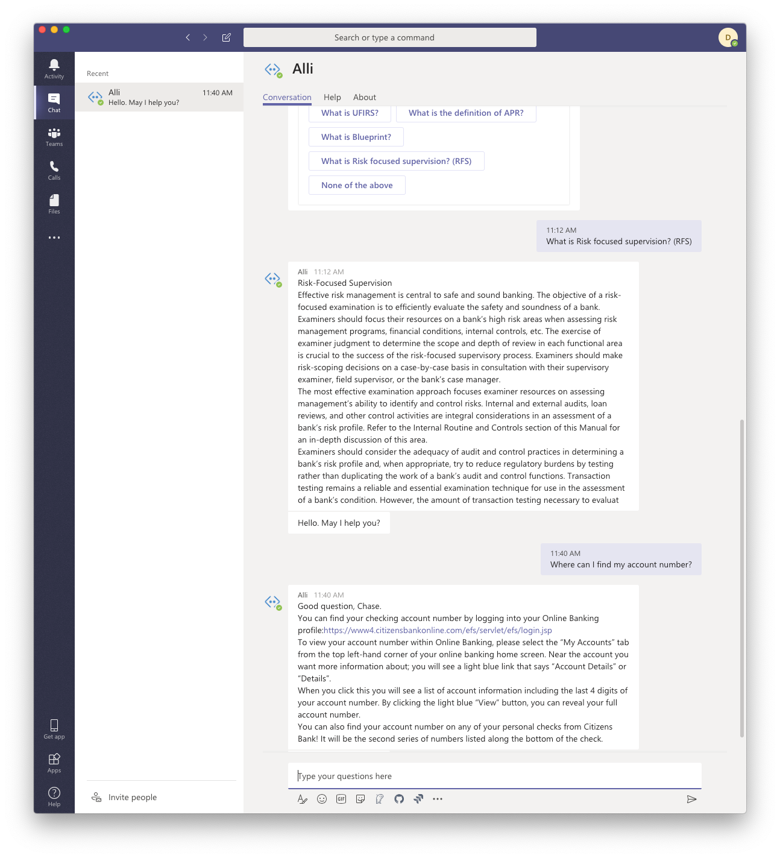This screenshot has width=780, height=858.
Task: Open the text Format options icon
Action: tap(303, 799)
